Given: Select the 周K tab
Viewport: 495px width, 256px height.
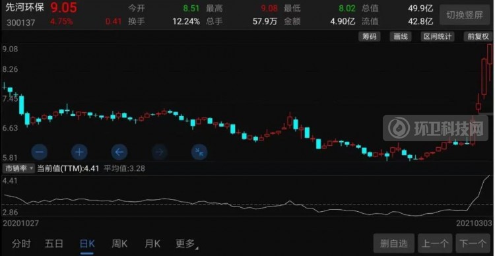Looking at the screenshot, I should [x=119, y=243].
